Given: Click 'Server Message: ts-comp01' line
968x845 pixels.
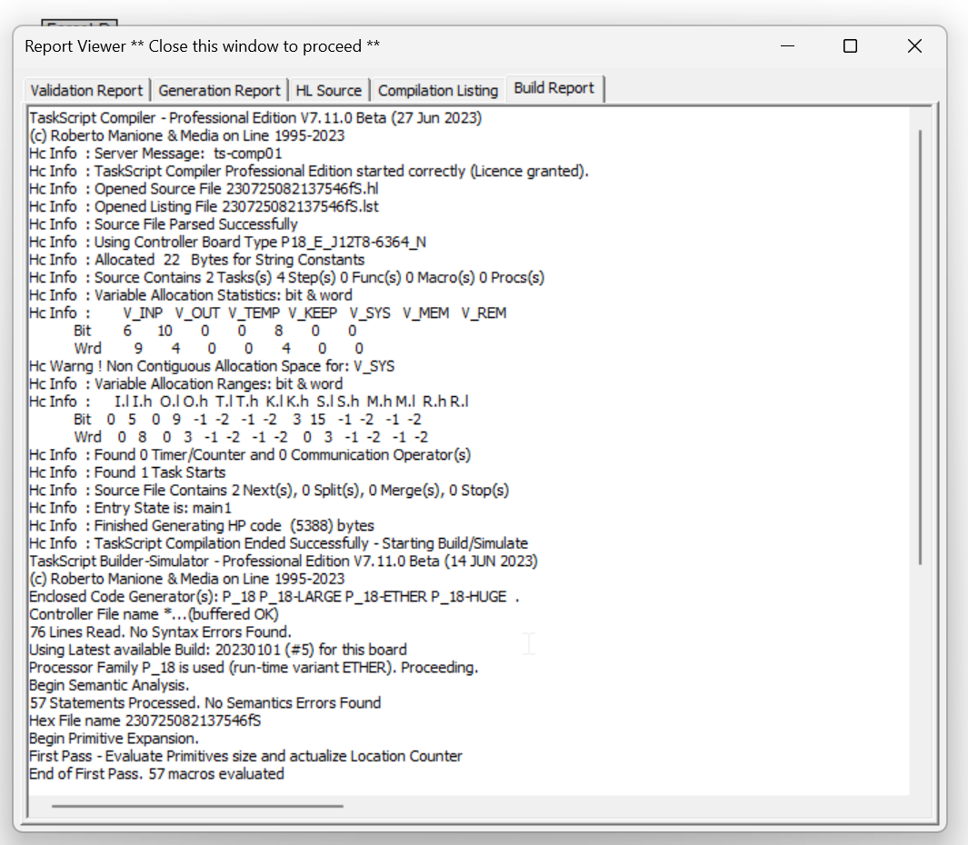Looking at the screenshot, I should [155, 153].
